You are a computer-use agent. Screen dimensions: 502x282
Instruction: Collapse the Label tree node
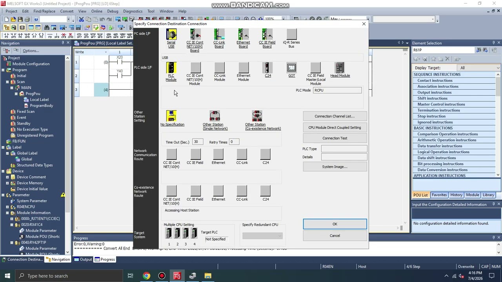[x=3, y=147]
